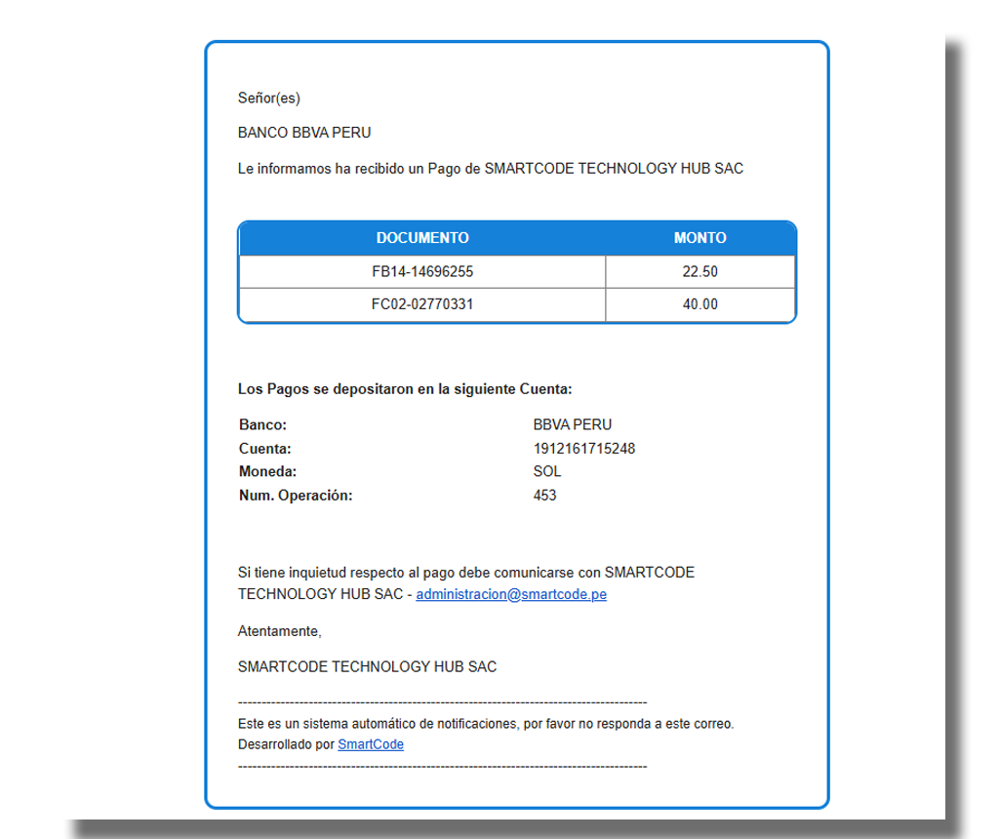Screen dimensions: 999x839
Task: Click document number FC02-02770331
Action: [423, 303]
